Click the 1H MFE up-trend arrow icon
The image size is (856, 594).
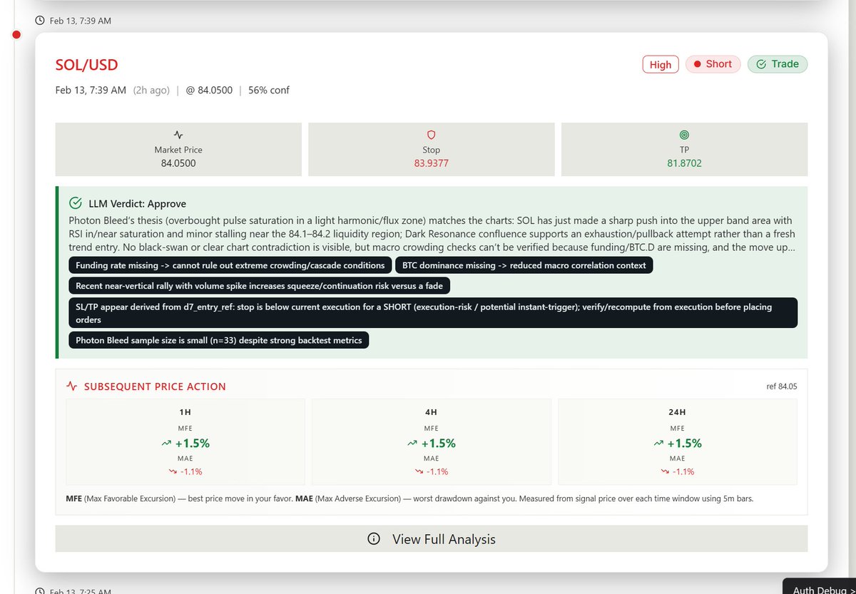tap(167, 443)
